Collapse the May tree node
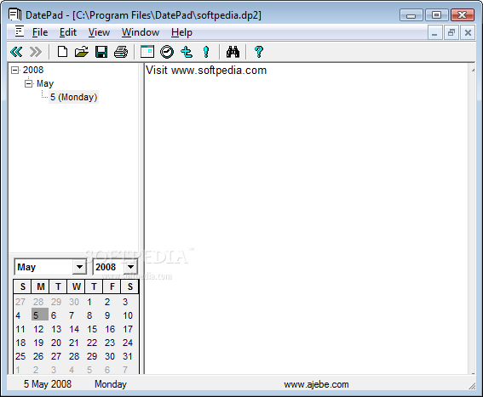483x397 pixels. [x=28, y=83]
